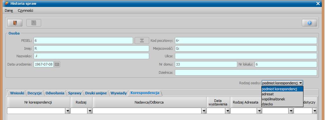Open the Dane menu
The width and height of the screenshot is (325, 120).
click(x=9, y=10)
